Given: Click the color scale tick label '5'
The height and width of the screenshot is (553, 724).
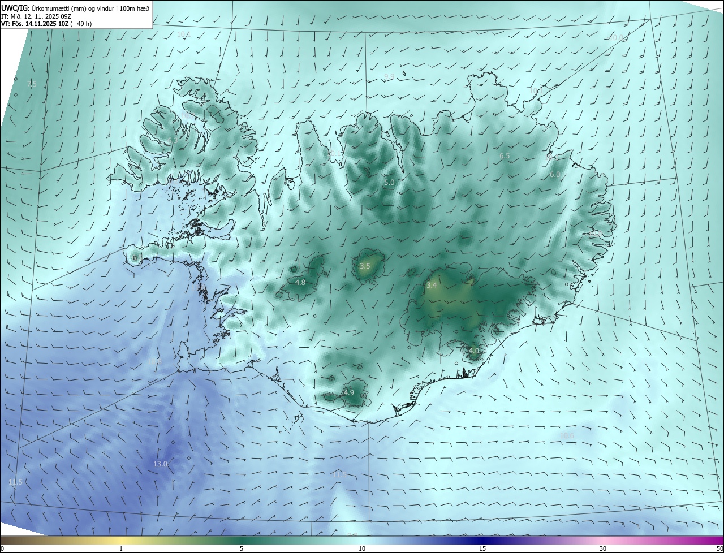Looking at the screenshot, I should coord(242,548).
